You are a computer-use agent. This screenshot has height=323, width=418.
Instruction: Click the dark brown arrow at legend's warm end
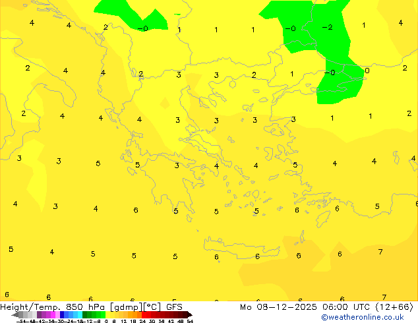click(x=190, y=314)
